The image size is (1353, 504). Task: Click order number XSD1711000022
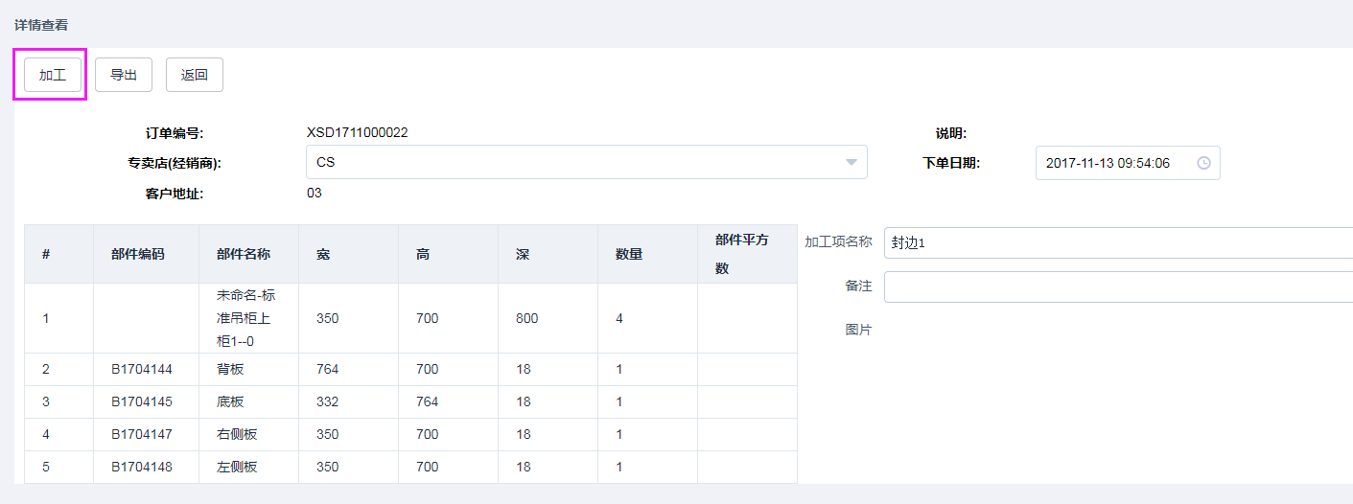357,133
